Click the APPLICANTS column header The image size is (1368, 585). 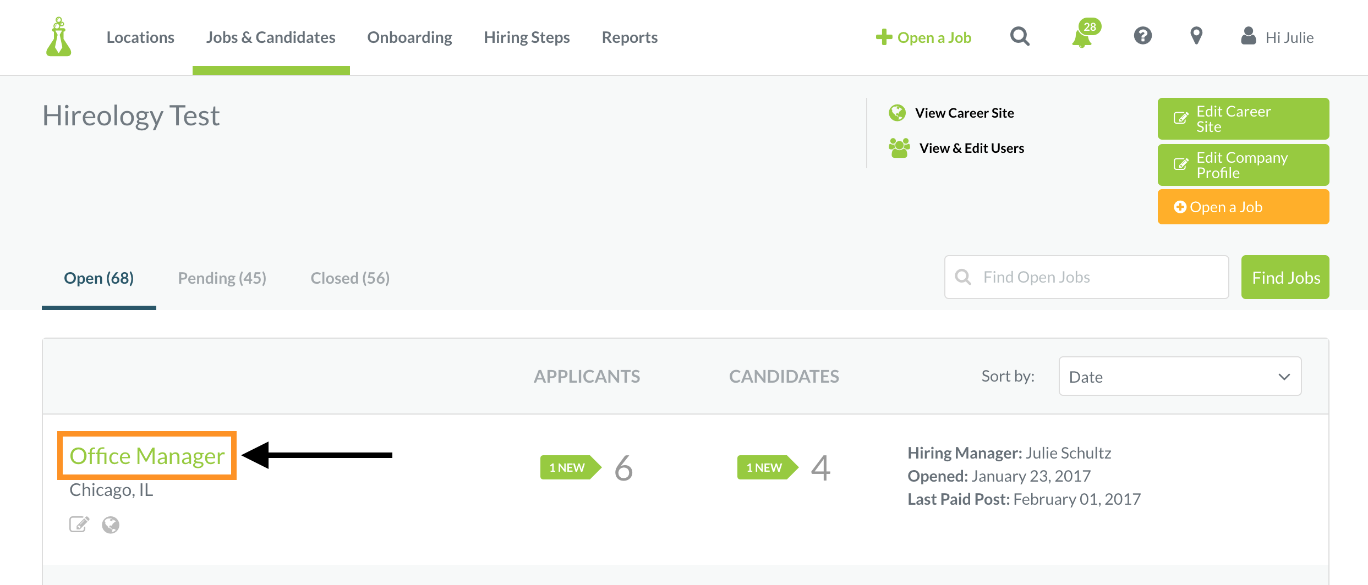tap(587, 376)
